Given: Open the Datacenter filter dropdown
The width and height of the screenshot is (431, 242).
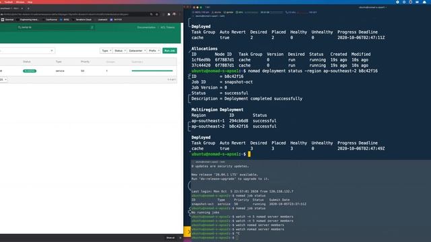Looking at the screenshot, I should (137, 51).
